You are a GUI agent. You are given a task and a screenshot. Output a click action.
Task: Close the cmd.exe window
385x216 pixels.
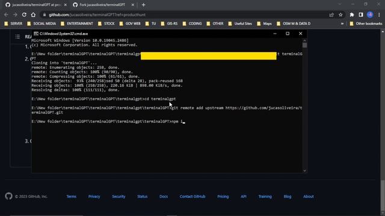301,34
